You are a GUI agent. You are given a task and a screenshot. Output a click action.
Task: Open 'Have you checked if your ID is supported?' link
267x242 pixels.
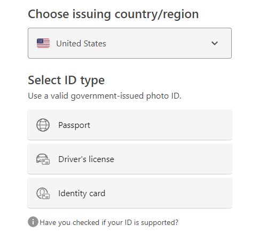click(x=109, y=222)
